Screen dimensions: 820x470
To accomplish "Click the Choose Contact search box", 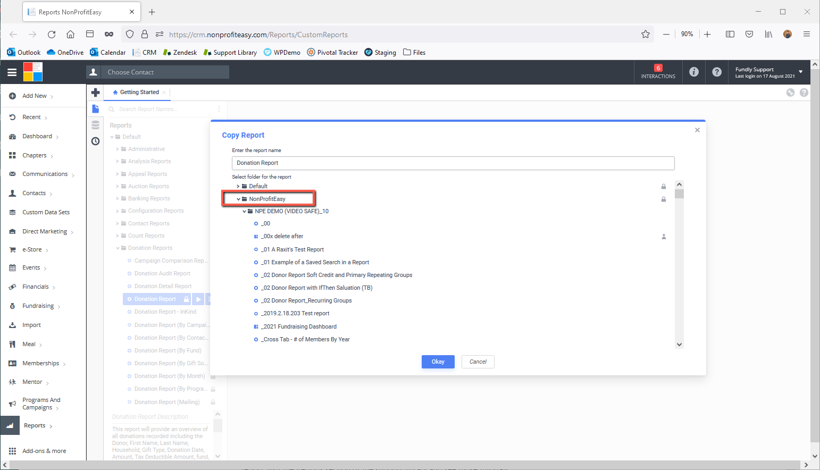I will click(x=165, y=72).
